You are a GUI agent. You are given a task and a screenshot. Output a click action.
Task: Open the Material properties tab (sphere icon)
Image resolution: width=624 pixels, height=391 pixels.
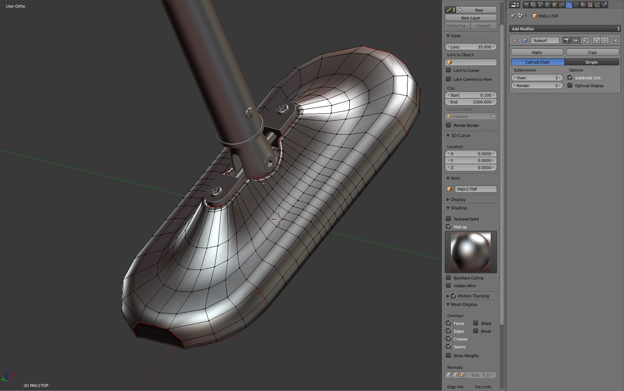tap(583, 5)
